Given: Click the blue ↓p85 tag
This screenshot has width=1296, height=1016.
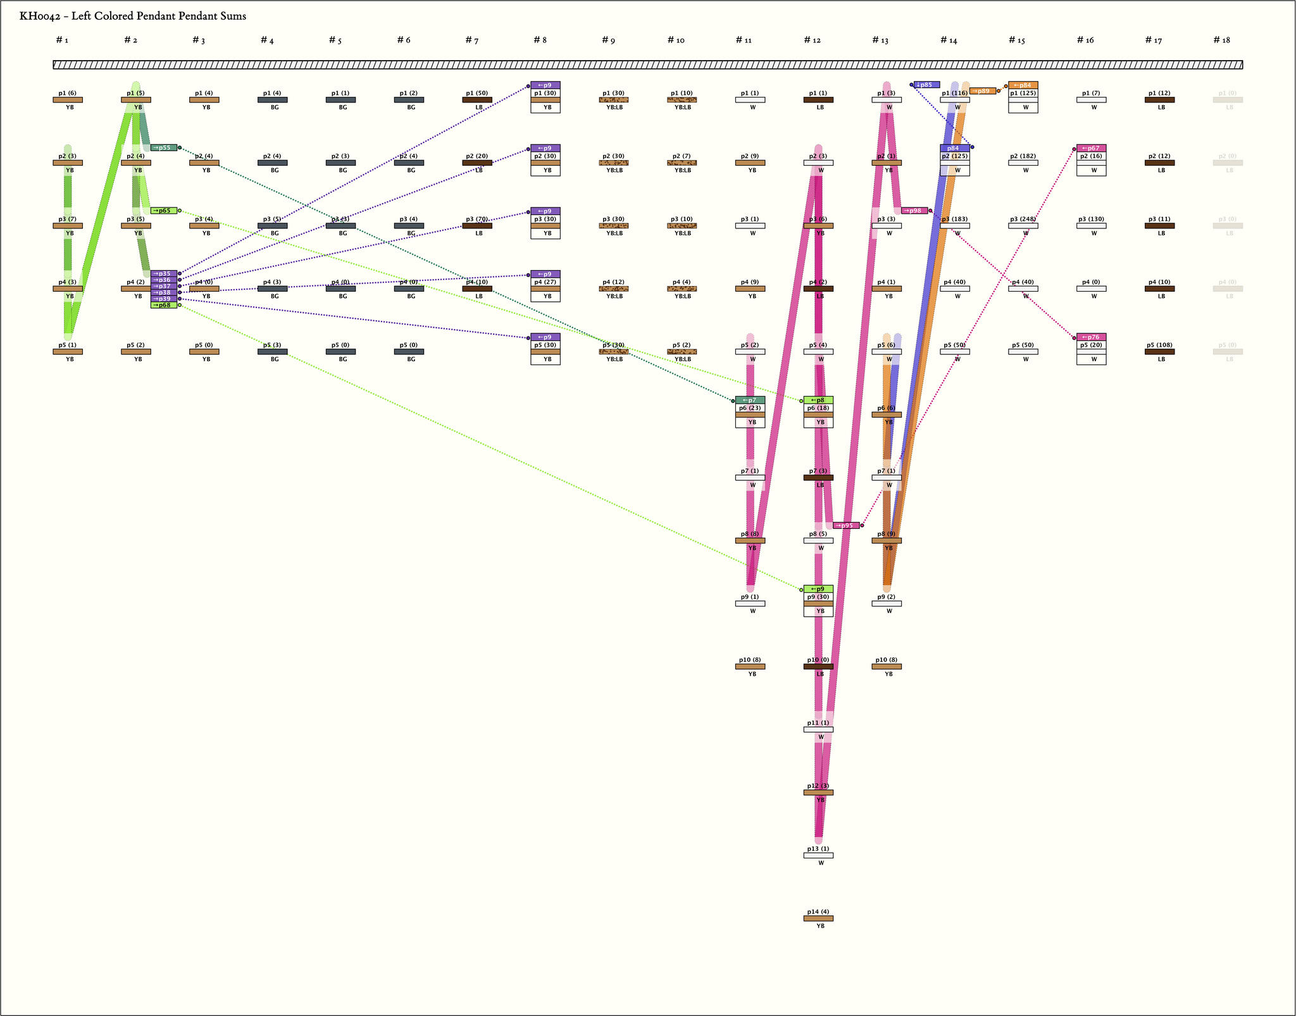Looking at the screenshot, I should [x=926, y=85].
